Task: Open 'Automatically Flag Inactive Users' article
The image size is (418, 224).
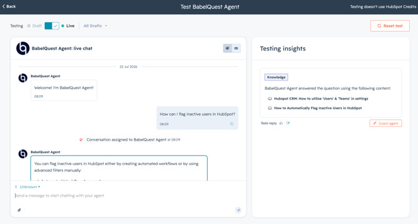Action: pos(318,108)
